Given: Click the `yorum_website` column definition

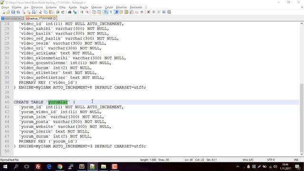Looking at the screenshot, I should click(x=65, y=127).
